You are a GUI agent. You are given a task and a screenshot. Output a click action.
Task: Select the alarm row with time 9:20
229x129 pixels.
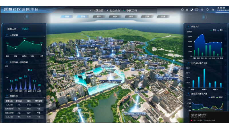(x=24, y=117)
